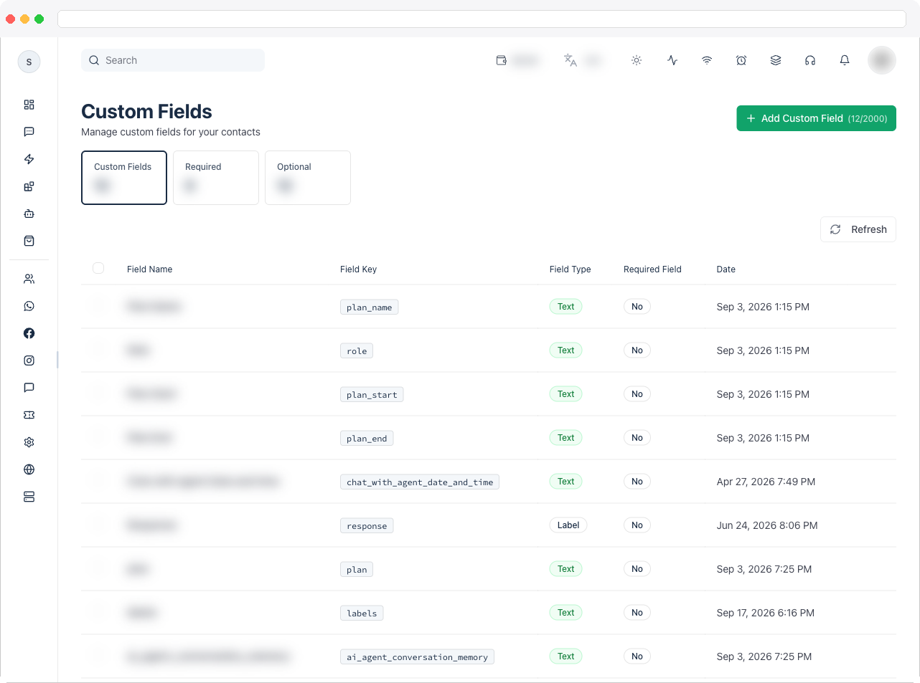920x683 pixels.
Task: Click the alarm clock icon
Action: [741, 60]
